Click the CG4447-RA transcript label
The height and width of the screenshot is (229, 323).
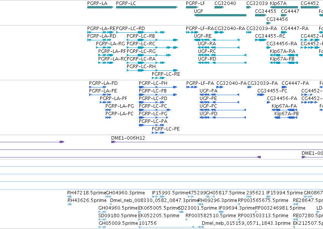(x=295, y=29)
